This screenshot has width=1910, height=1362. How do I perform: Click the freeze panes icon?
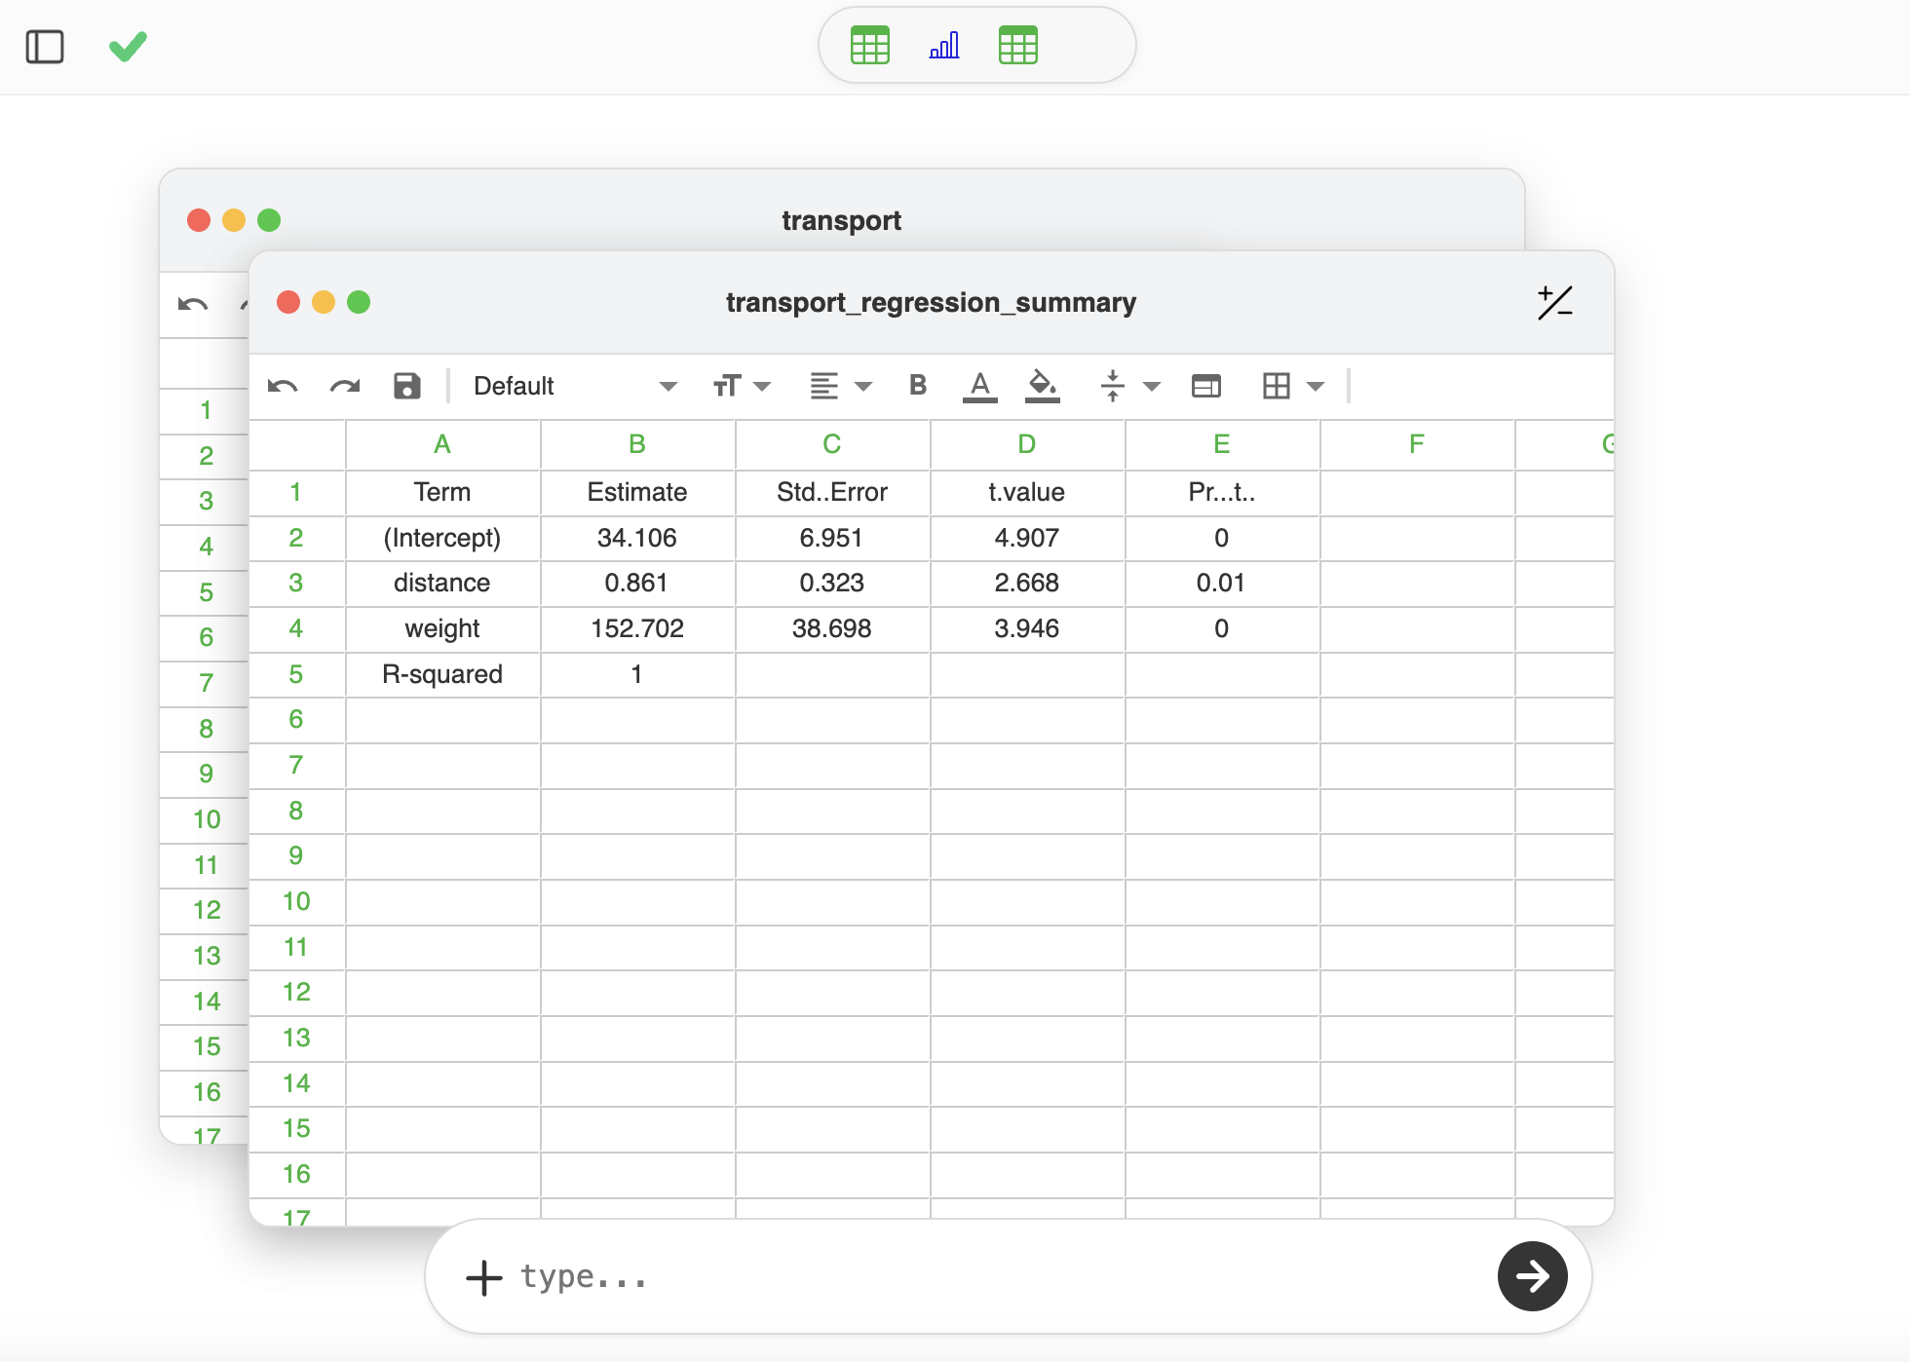tap(1206, 387)
